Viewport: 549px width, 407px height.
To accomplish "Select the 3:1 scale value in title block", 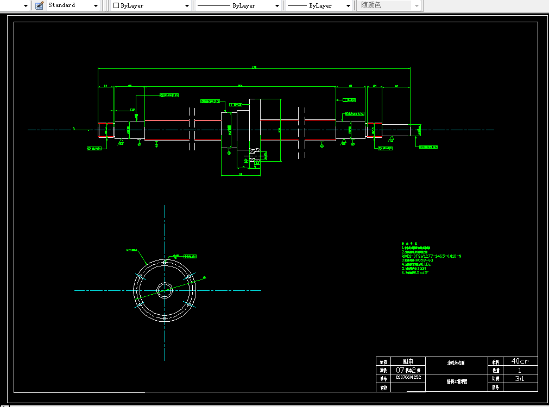I will click(x=520, y=378).
